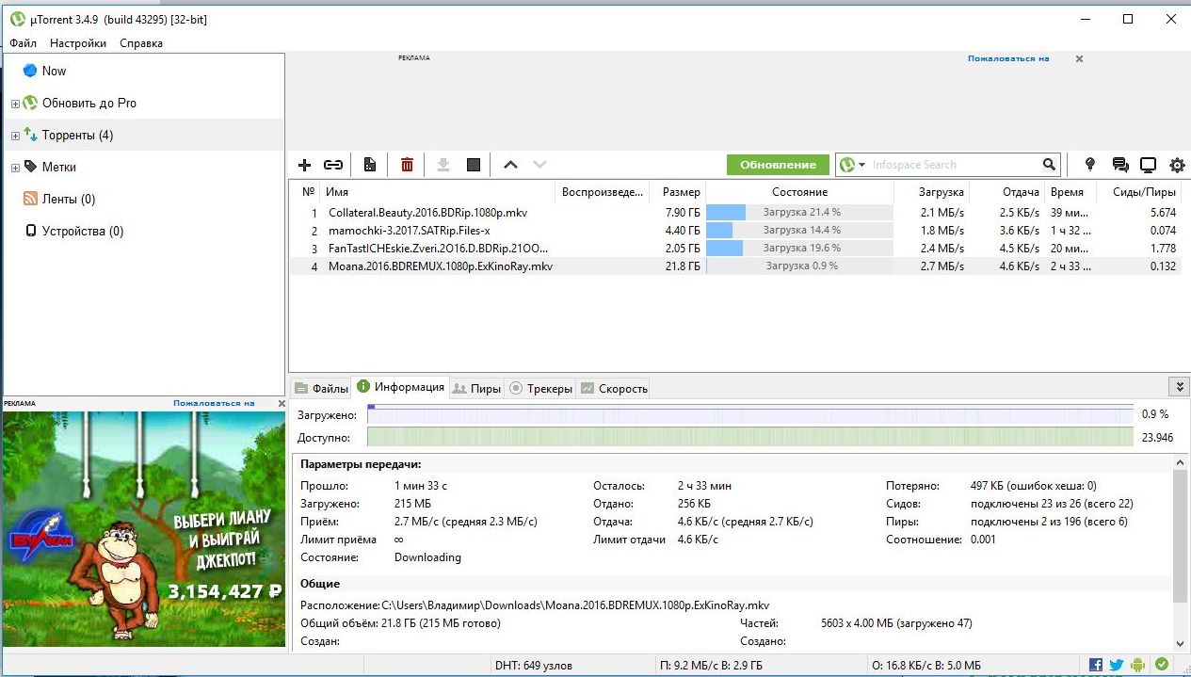The width and height of the screenshot is (1191, 677).
Task: Click the Vulkan monkey jackpot ad banner
Action: coord(143,528)
